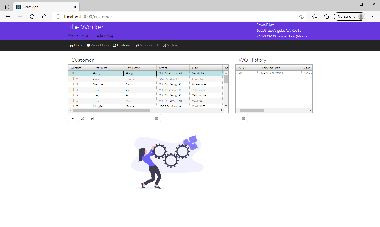Reload the page with the refresh icon
This screenshot has height=227, width=380.
tap(32, 17)
